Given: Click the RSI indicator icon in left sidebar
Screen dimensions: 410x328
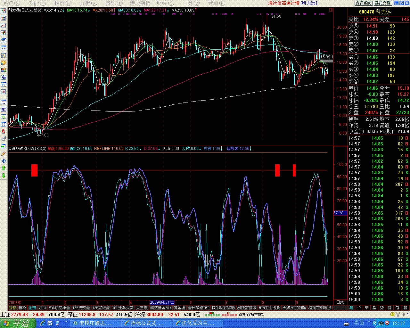Looking at the screenshot, I should click(x=4, y=109).
